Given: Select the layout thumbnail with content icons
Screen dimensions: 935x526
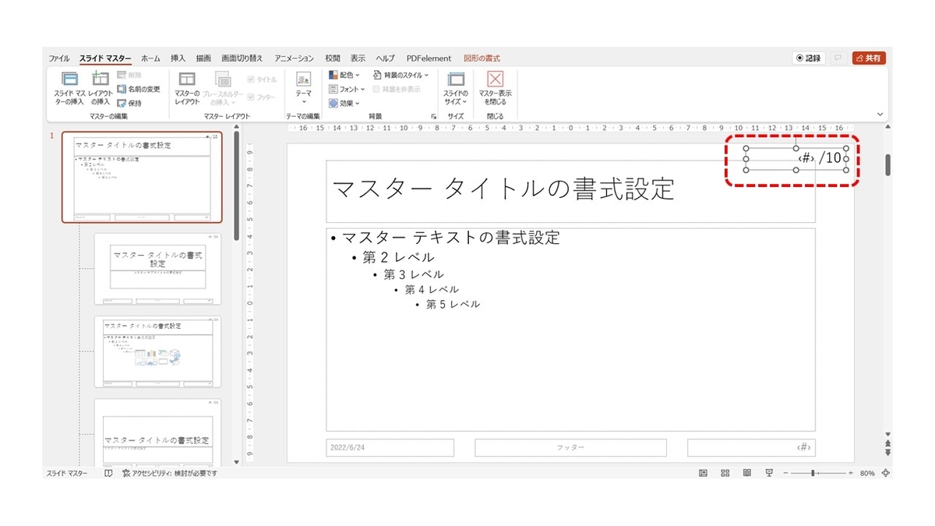Looking at the screenshot, I should (157, 351).
